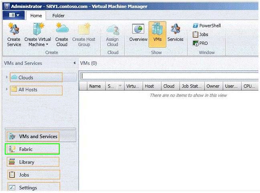This screenshot has height=193, width=260.
Task: Open the PRO window
Action: pos(200,43)
